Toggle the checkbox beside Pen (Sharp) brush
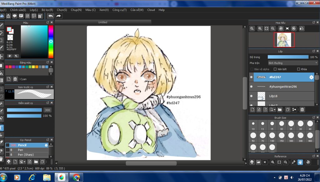The image size is (320, 182). [x=7, y=154]
